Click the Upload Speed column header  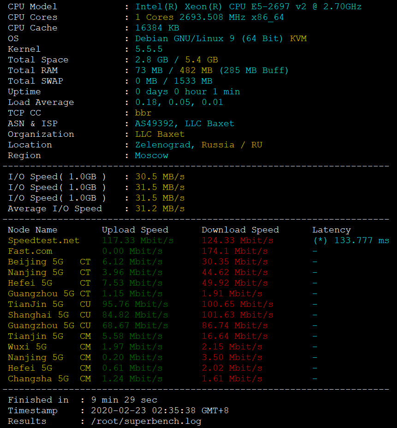click(x=135, y=230)
